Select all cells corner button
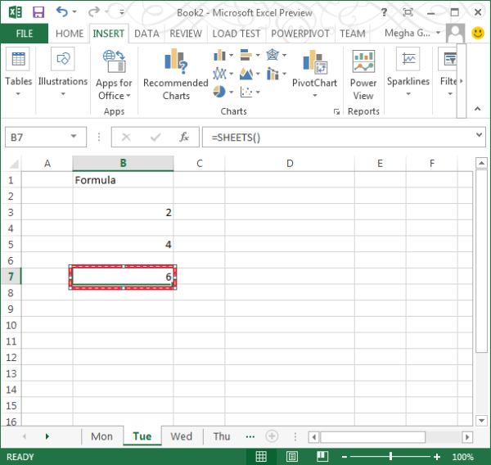The height and width of the screenshot is (465, 491). pyautogui.click(x=12, y=163)
